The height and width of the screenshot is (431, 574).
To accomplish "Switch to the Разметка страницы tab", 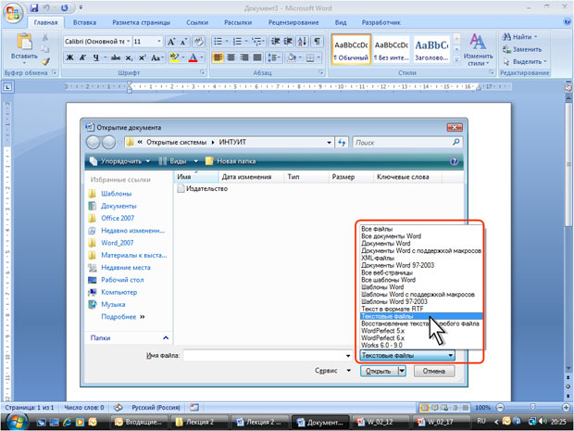I will pyautogui.click(x=141, y=22).
